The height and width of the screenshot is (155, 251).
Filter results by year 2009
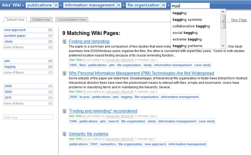click(8, 92)
